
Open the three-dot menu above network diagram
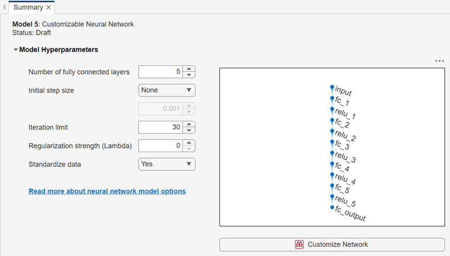click(x=439, y=61)
